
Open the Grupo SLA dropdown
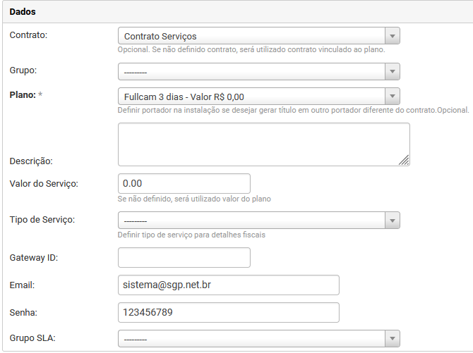(x=258, y=339)
